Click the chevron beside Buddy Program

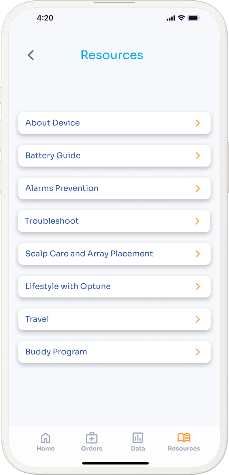(x=198, y=352)
